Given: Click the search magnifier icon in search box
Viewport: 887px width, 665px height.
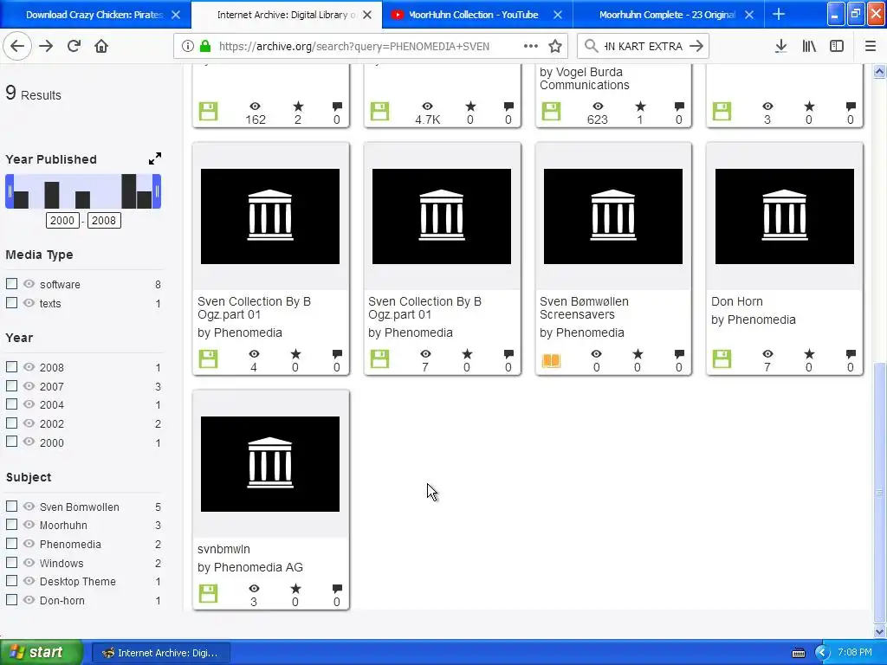Looking at the screenshot, I should [591, 46].
